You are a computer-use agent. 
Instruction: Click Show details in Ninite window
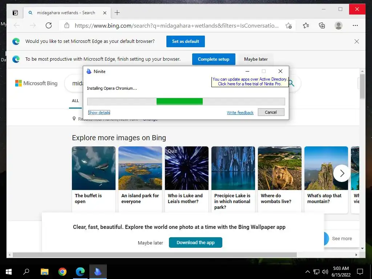pos(99,113)
